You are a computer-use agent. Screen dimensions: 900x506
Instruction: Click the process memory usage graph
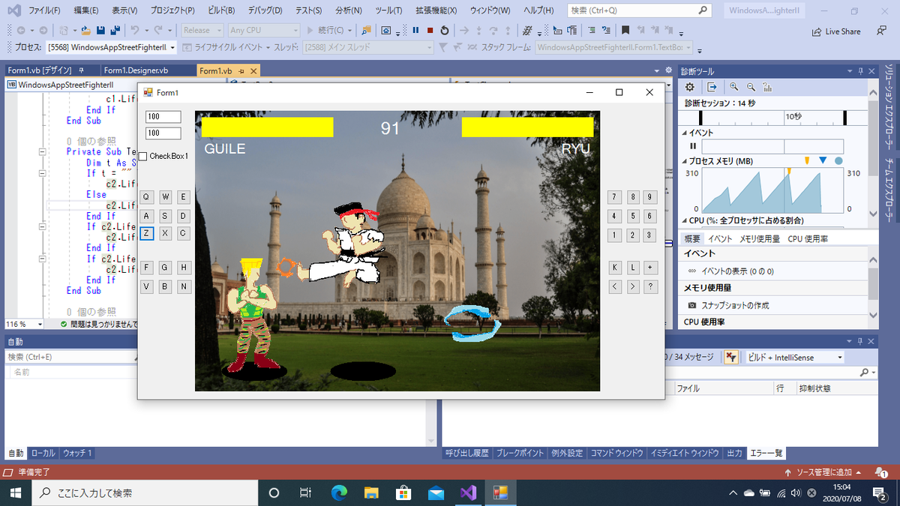(772, 190)
